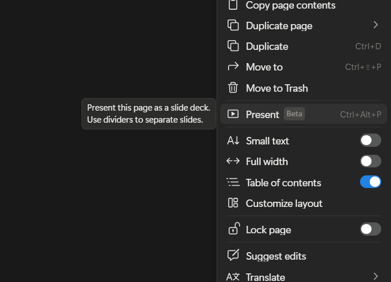Choose Suggest edits
The image size is (391, 282).
click(x=303, y=256)
